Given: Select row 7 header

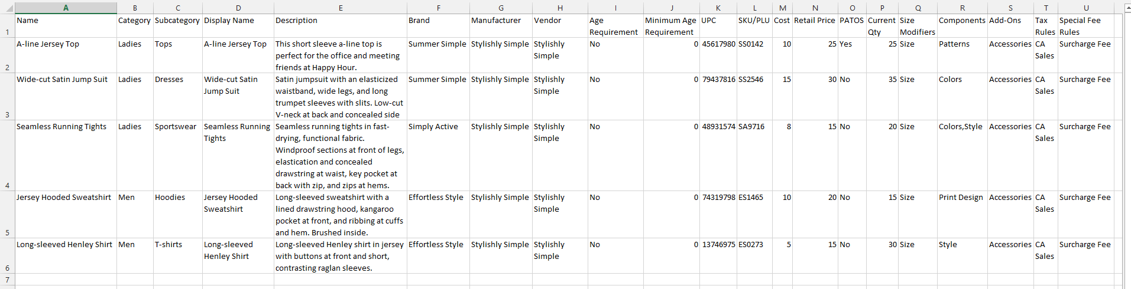Looking at the screenshot, I should pyautogui.click(x=7, y=280).
